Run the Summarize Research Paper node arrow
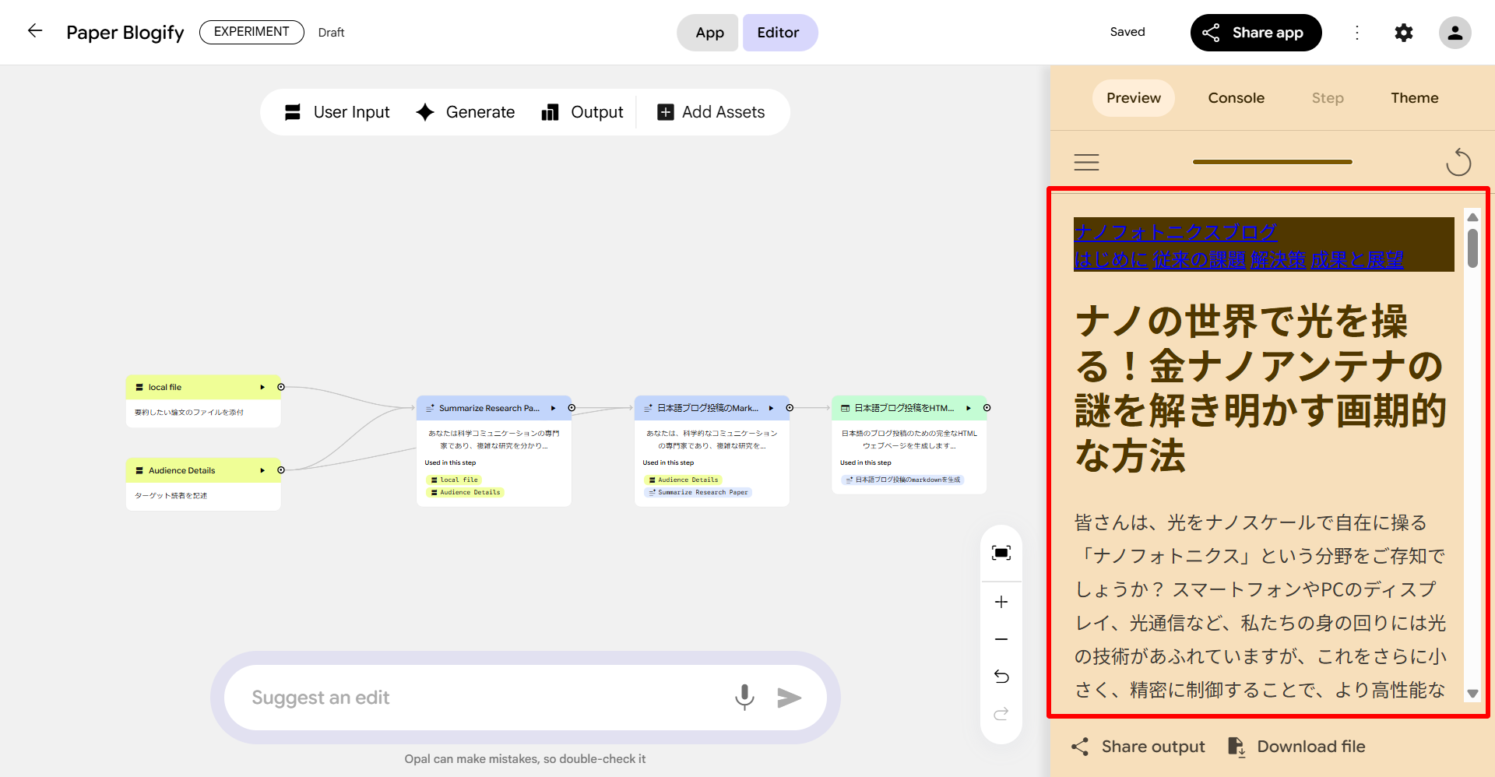The height and width of the screenshot is (777, 1495). coord(554,408)
